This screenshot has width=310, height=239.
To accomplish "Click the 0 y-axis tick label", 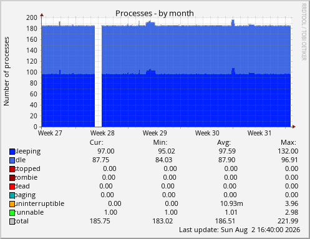I will (x=36, y=127).
